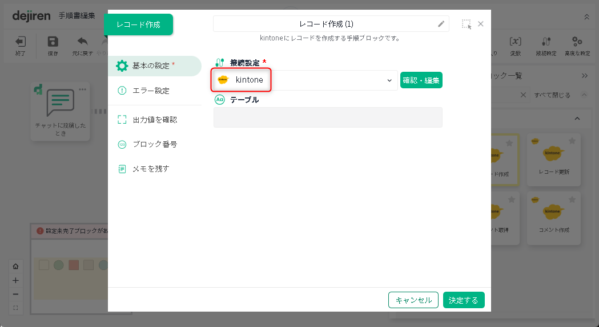The image size is (599, 327).
Task: Confirm with the 決定する button
Action: 463,300
